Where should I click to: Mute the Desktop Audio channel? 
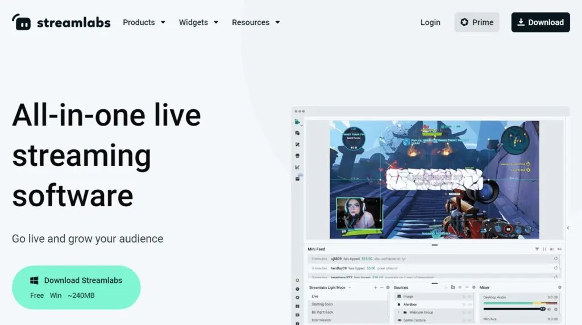click(x=549, y=309)
